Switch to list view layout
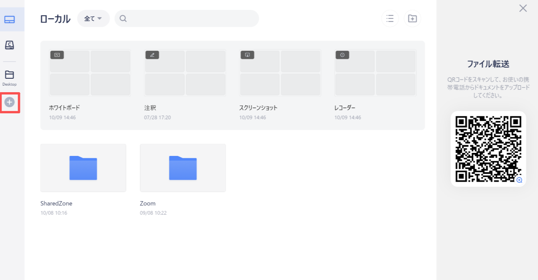Screen dimensions: 538x280 (x=390, y=18)
